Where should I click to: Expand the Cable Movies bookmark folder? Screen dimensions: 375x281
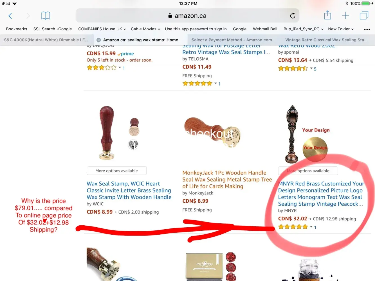click(x=145, y=29)
